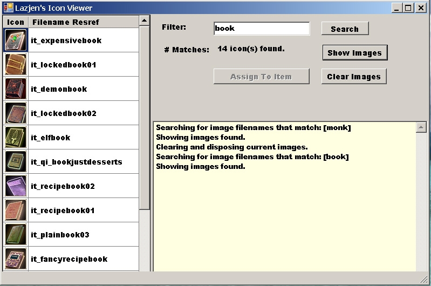
Task: Click the Icon column header
Action: tap(16, 22)
